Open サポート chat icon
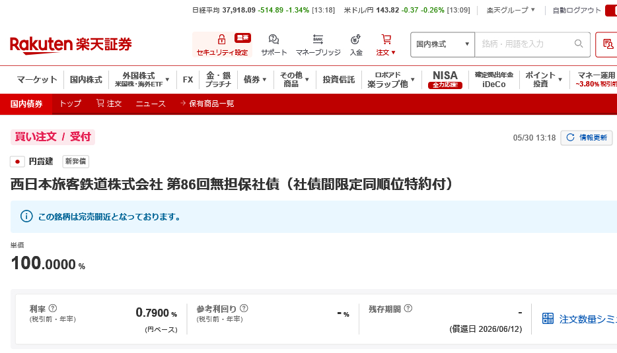Image resolution: width=617 pixels, height=353 pixels. pyautogui.click(x=274, y=40)
